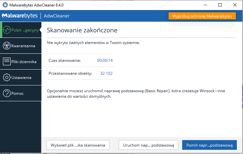Switch to Pliki dziennika text tab
243x154 pixels.
(x=24, y=62)
